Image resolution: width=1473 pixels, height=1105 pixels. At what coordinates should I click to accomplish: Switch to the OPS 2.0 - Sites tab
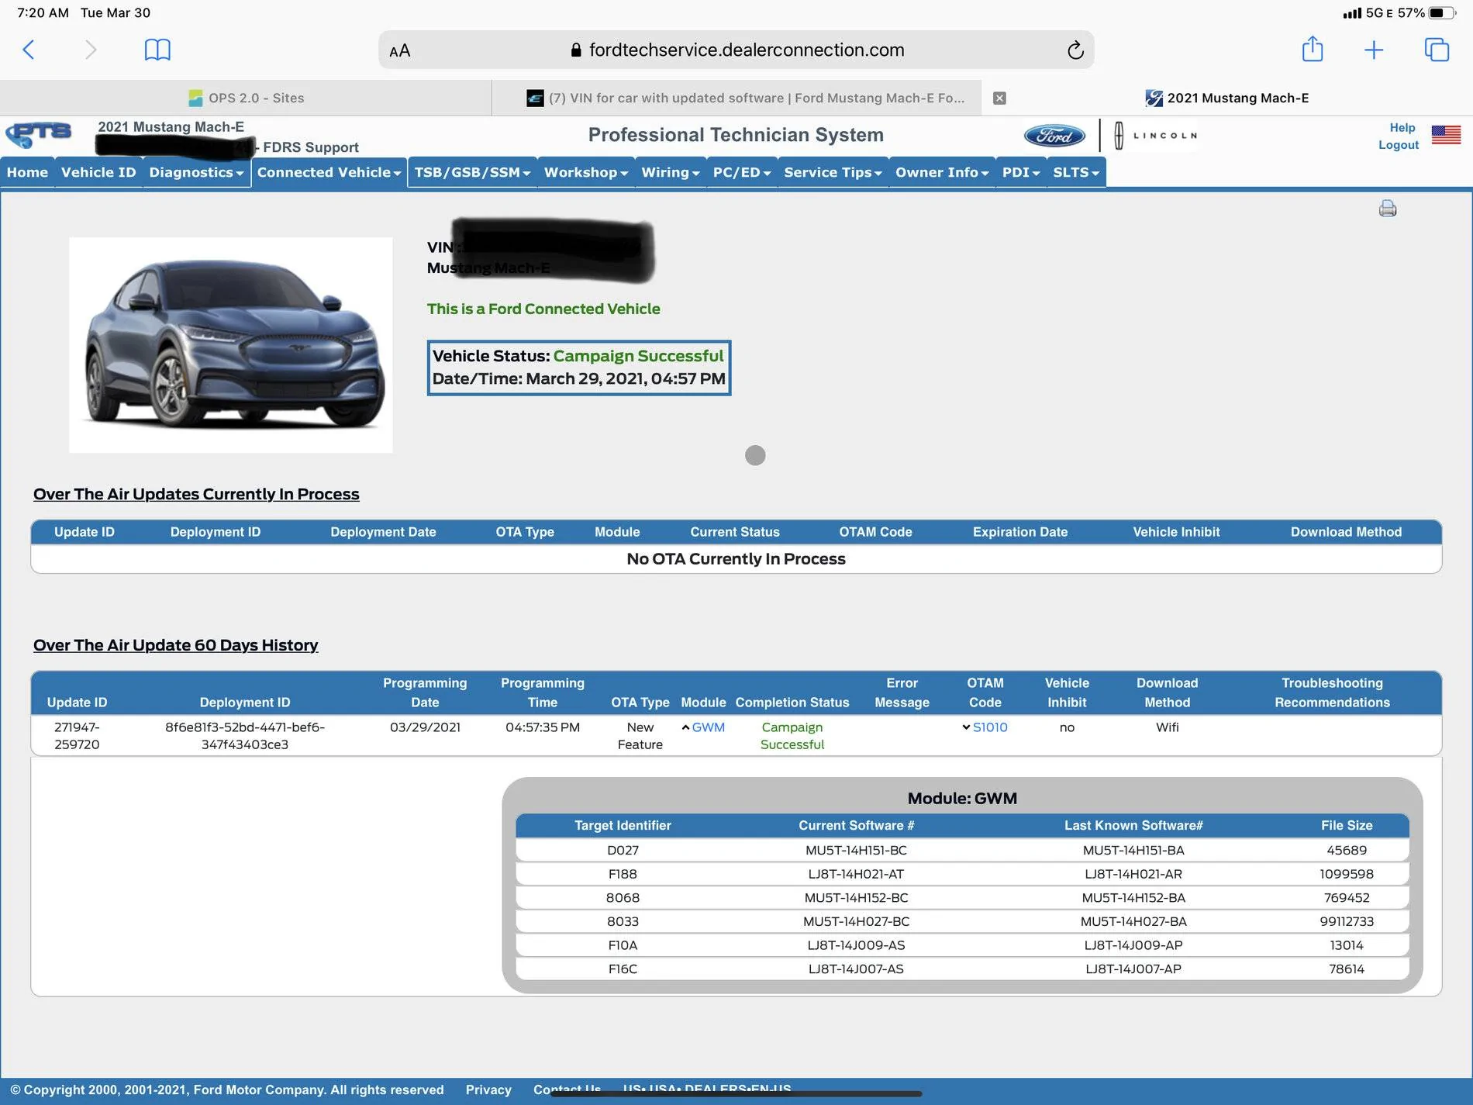(246, 98)
